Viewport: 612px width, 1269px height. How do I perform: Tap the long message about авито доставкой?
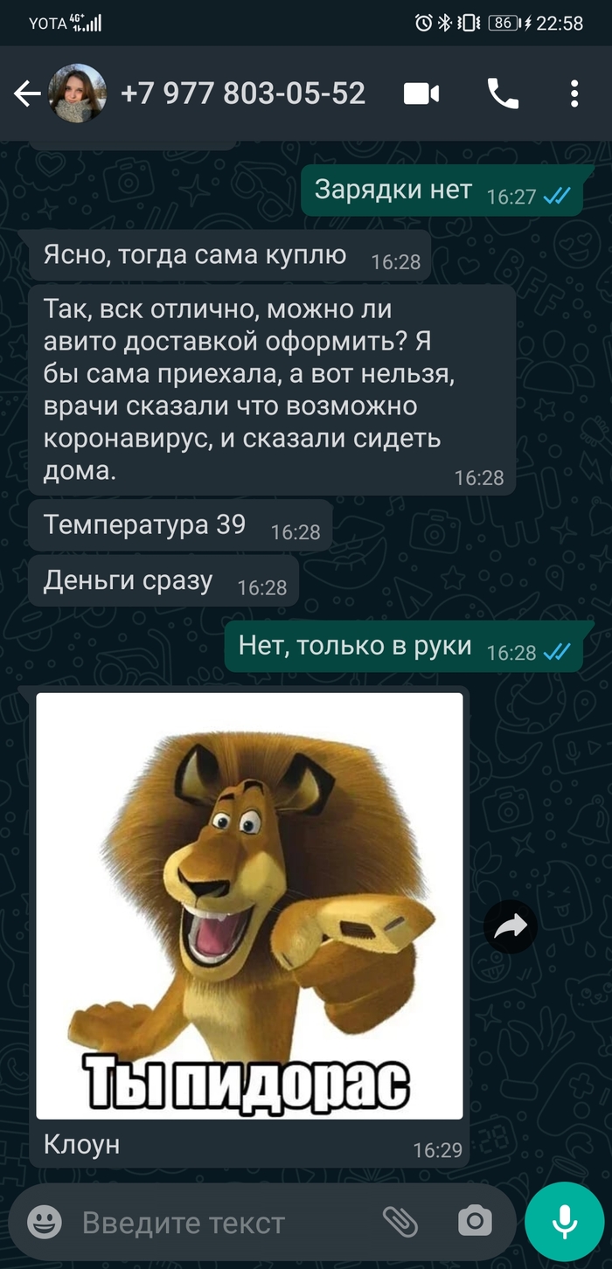tap(272, 391)
